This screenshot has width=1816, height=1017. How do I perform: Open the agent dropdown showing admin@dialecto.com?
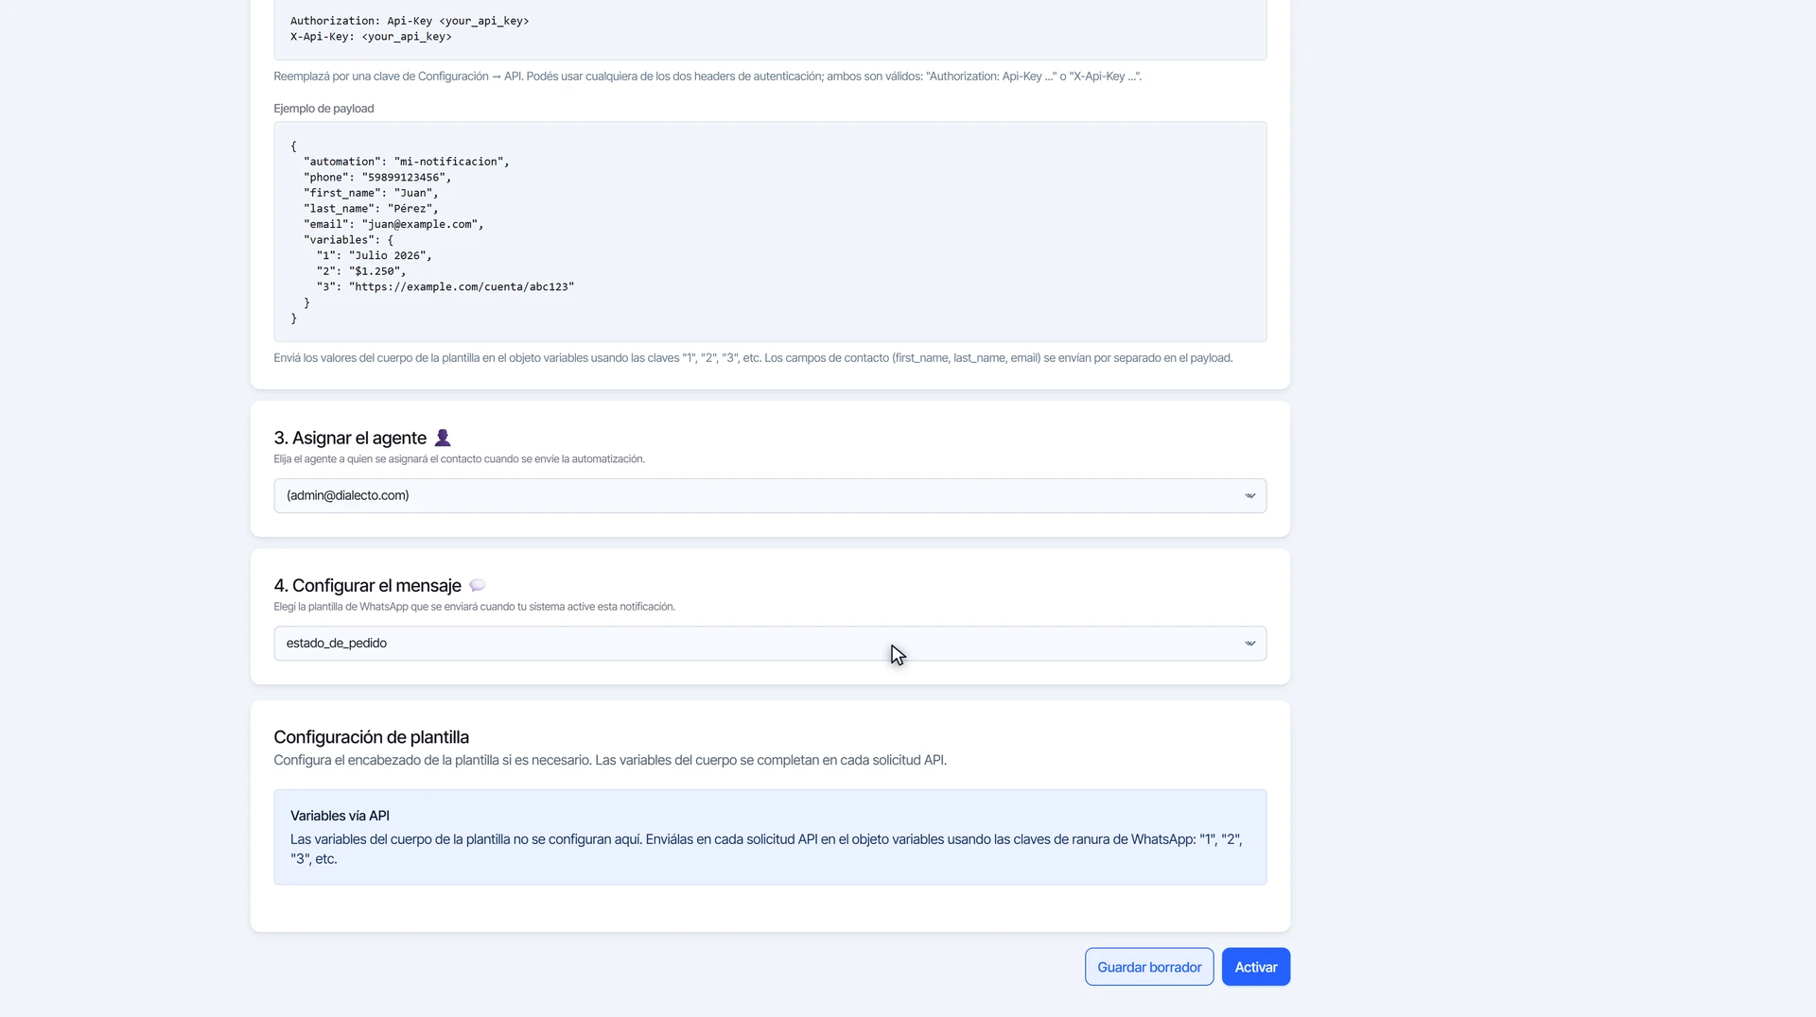point(770,495)
